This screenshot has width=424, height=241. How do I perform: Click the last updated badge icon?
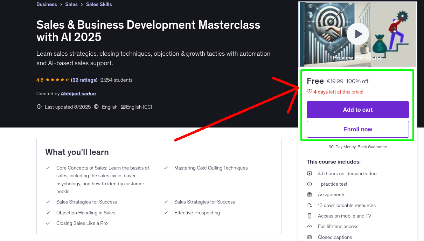(x=39, y=107)
